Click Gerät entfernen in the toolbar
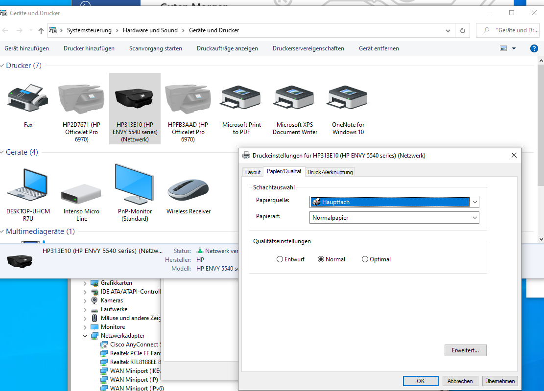 coord(379,48)
